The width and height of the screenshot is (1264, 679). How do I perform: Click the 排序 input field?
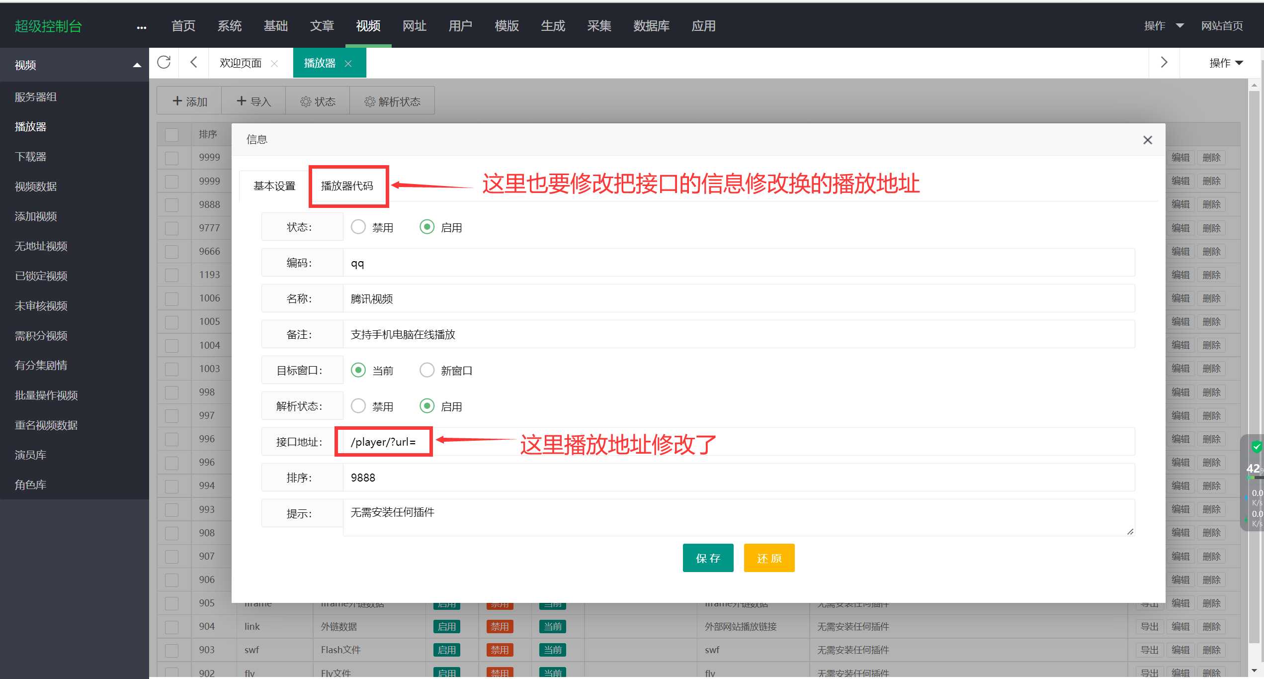coord(739,478)
